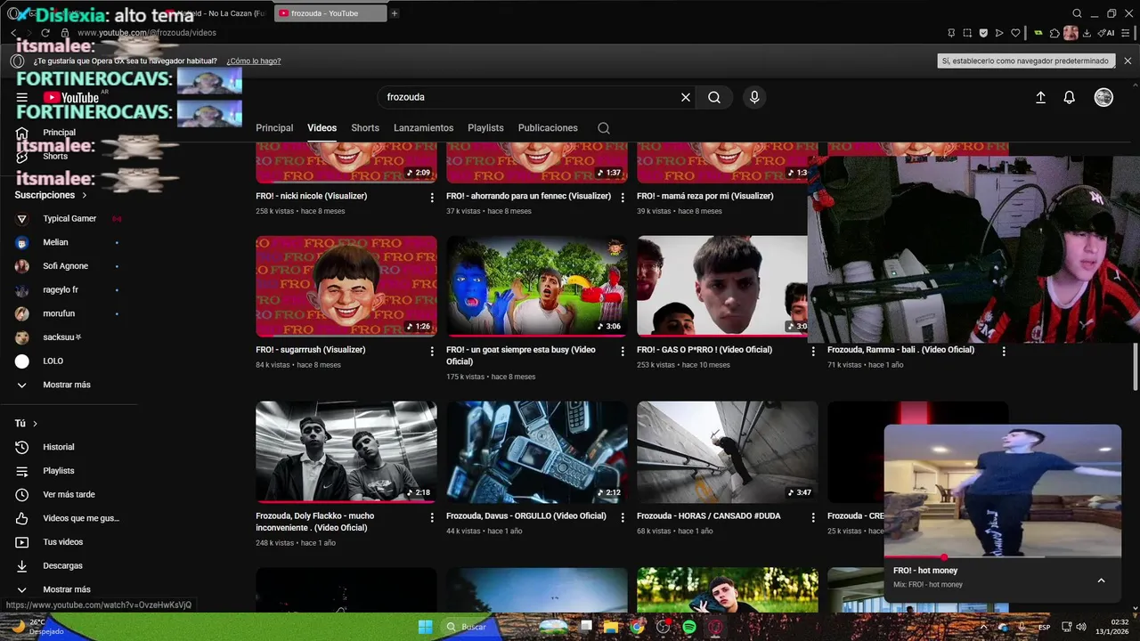This screenshot has height=641, width=1140.
Task: Open the Sofi Agnone subscription
Action: tap(67, 266)
